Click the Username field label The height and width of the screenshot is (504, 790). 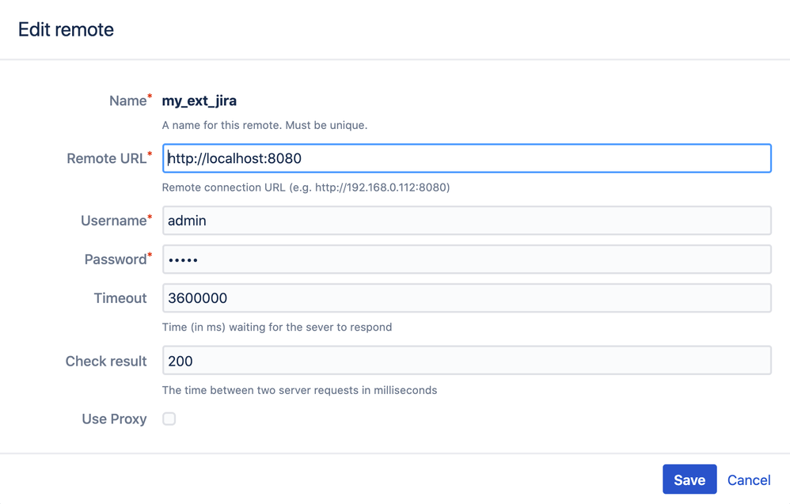(114, 221)
